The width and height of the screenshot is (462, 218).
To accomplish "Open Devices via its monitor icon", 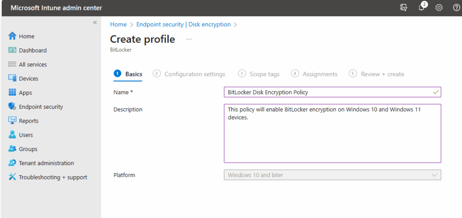I will click(x=12, y=78).
